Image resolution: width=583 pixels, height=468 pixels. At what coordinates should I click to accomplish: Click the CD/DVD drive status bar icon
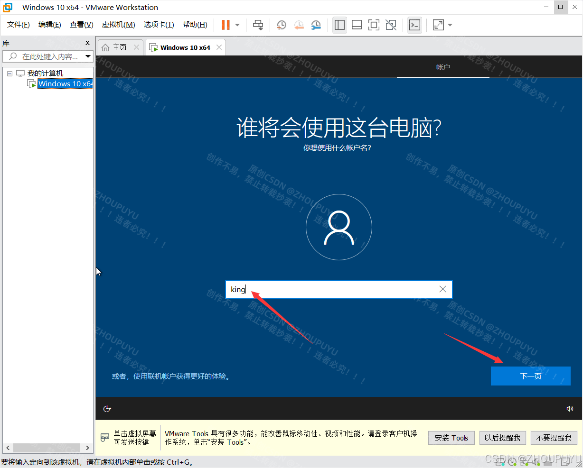(x=512, y=461)
